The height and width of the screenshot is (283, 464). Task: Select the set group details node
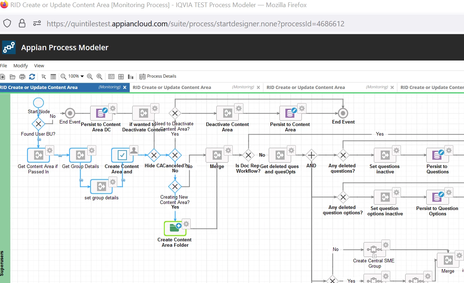101,187
